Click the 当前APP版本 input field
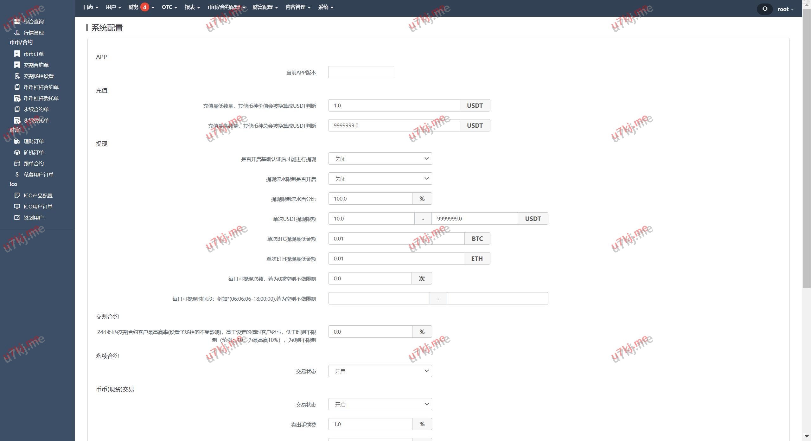811x441 pixels. 361,72
